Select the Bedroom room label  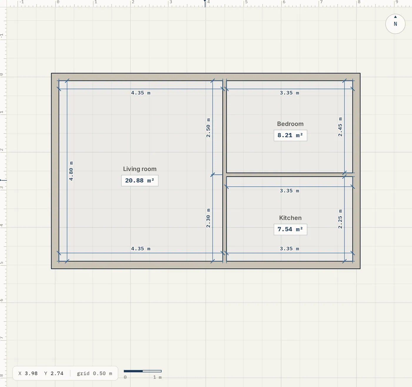pos(290,124)
